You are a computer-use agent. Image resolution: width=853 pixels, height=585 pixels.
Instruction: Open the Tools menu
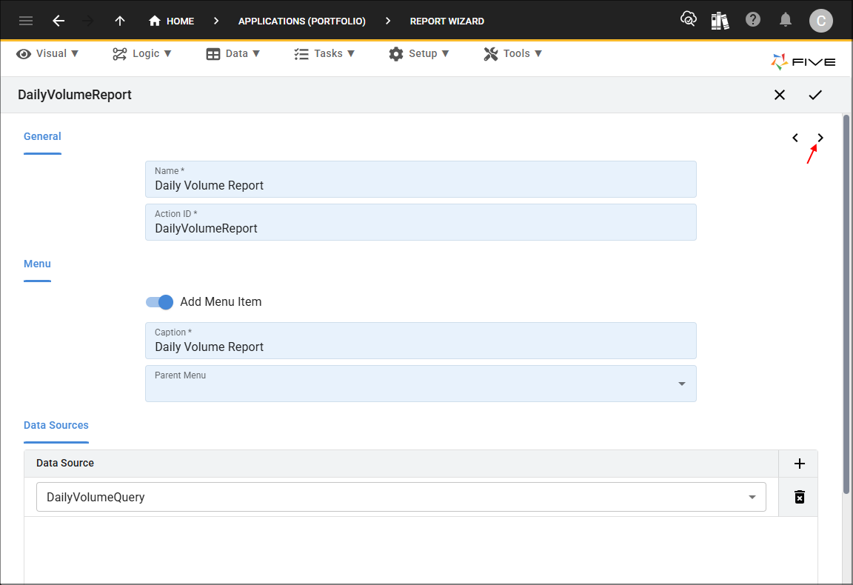(x=512, y=53)
